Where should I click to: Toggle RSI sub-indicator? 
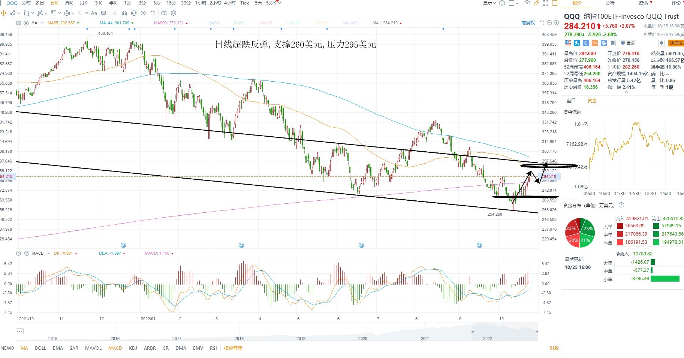point(213,348)
